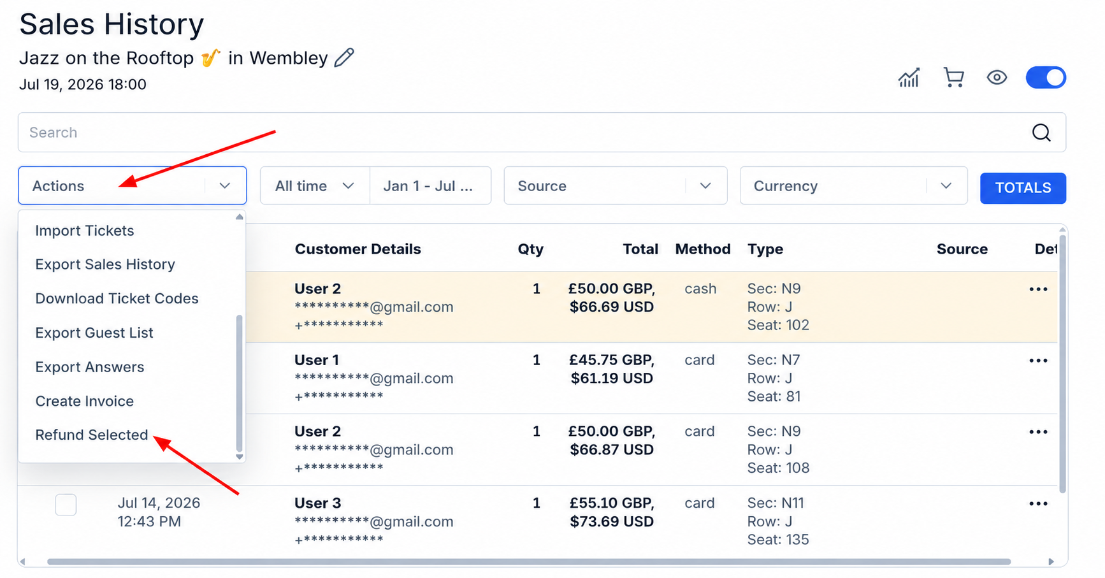Toggle the eye visibility icon

[997, 78]
